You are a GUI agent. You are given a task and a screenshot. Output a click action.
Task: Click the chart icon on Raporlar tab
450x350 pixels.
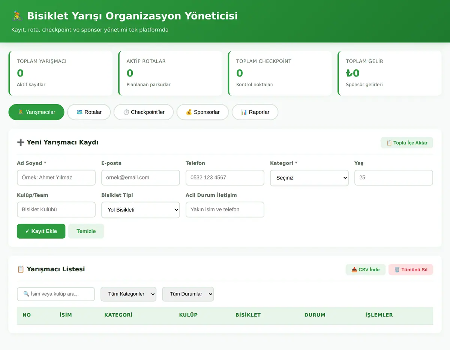(x=244, y=112)
